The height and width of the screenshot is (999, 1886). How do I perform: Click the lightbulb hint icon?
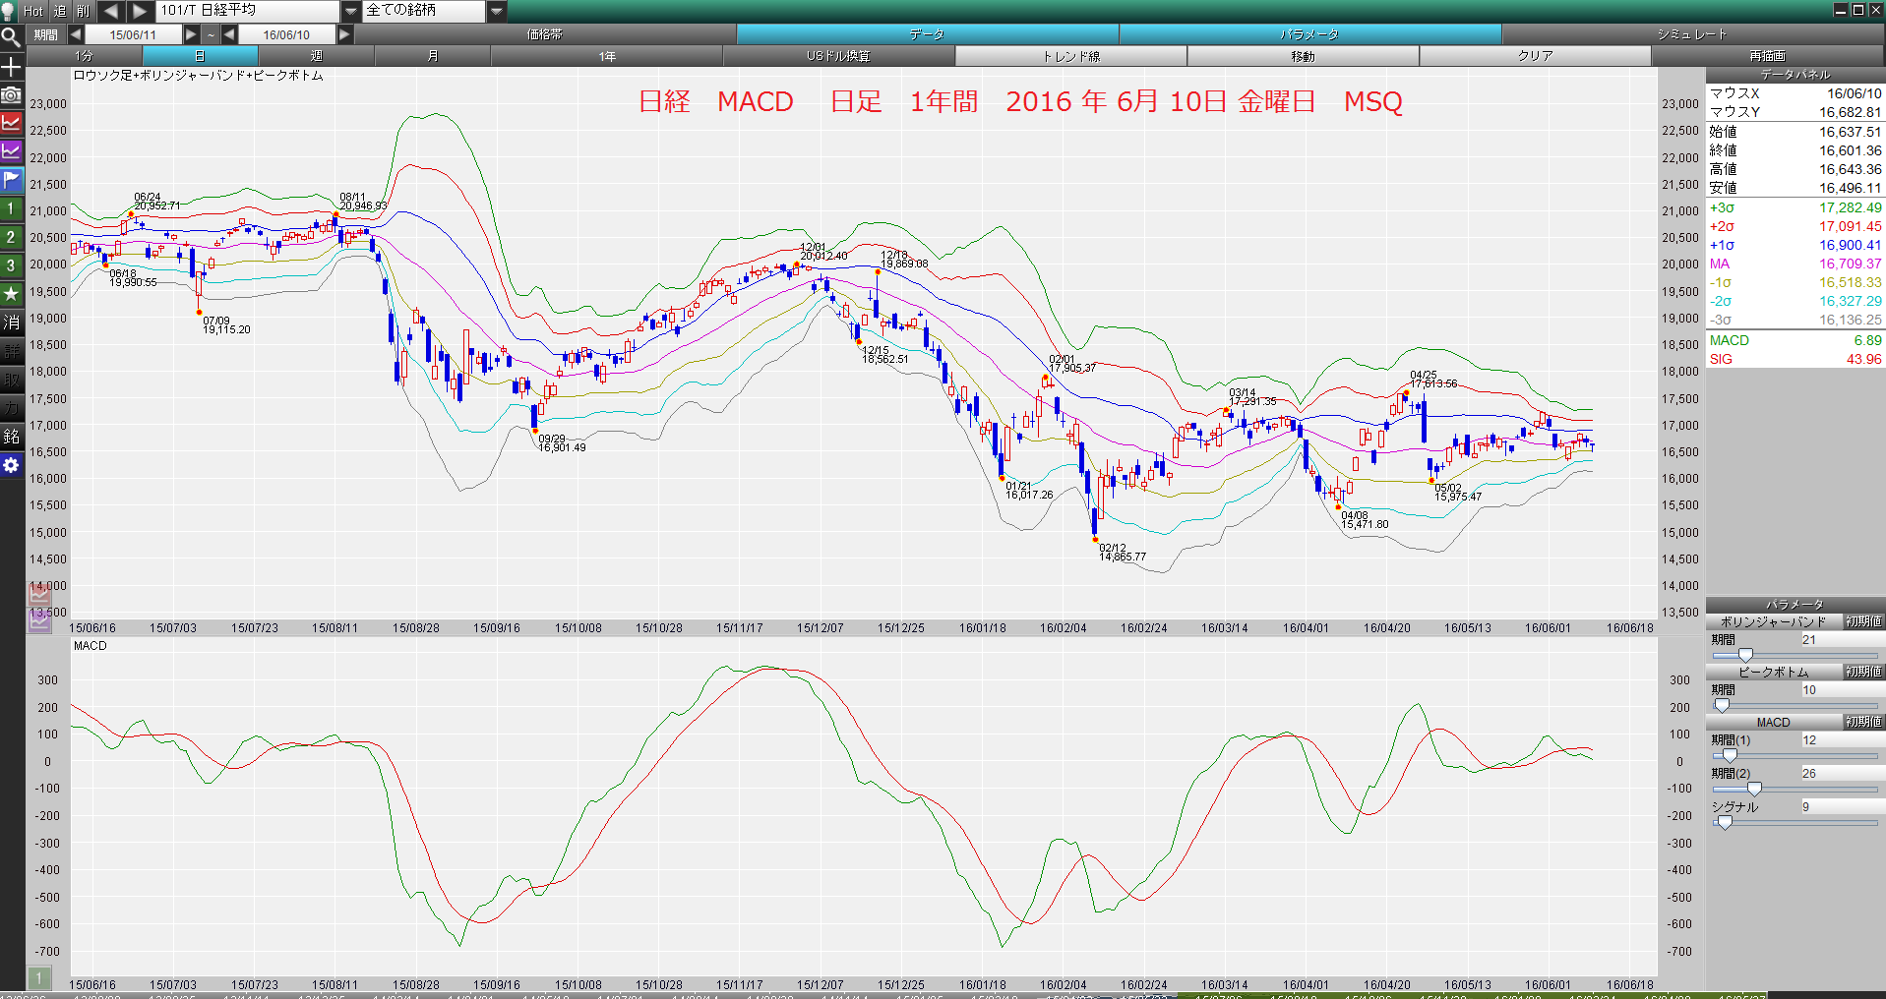(x=10, y=11)
